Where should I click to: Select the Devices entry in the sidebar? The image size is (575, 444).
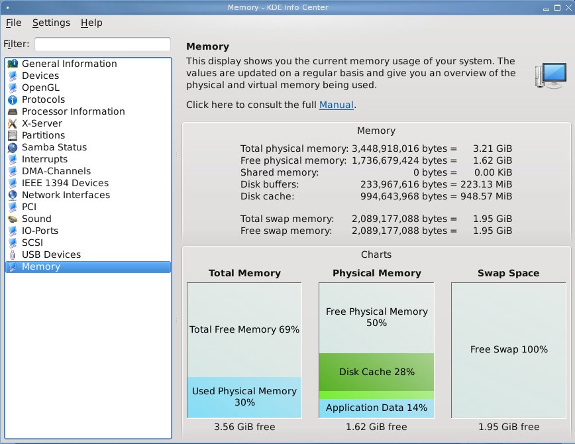click(x=40, y=76)
